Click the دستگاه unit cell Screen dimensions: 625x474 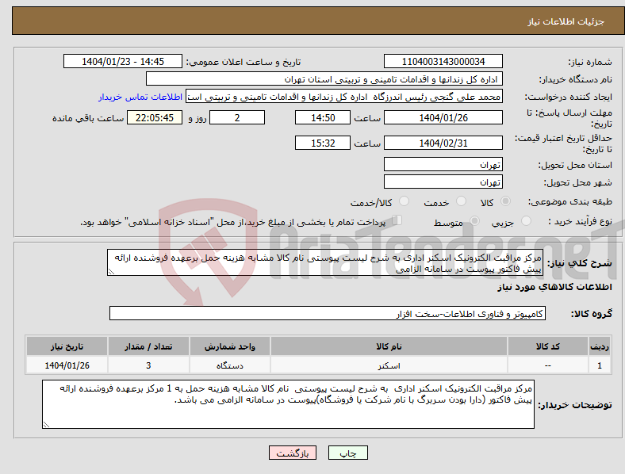click(229, 365)
